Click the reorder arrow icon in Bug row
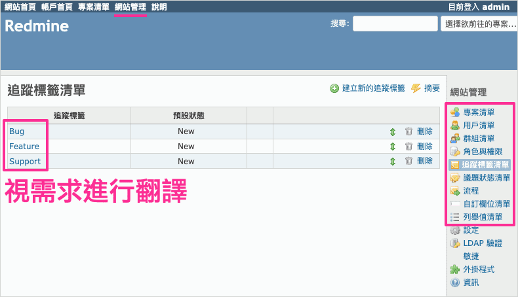This screenshot has height=297, width=518. tap(393, 132)
